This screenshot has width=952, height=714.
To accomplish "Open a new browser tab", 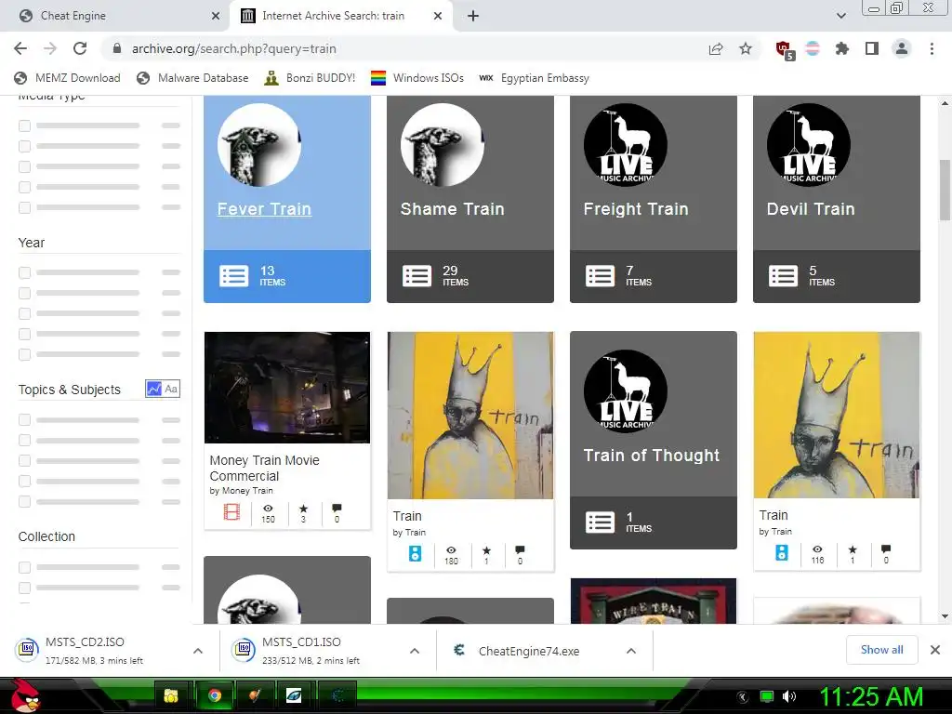I will (473, 16).
